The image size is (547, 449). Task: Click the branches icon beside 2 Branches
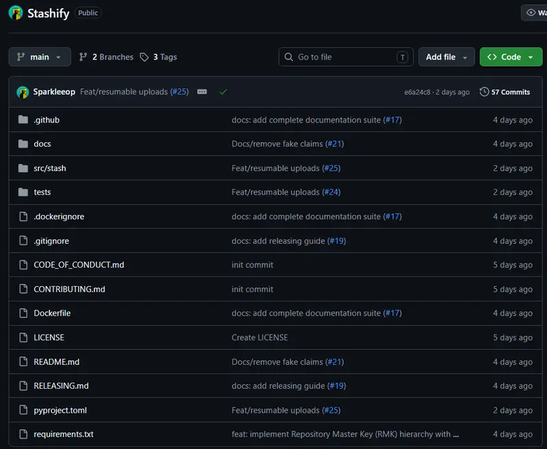83,57
